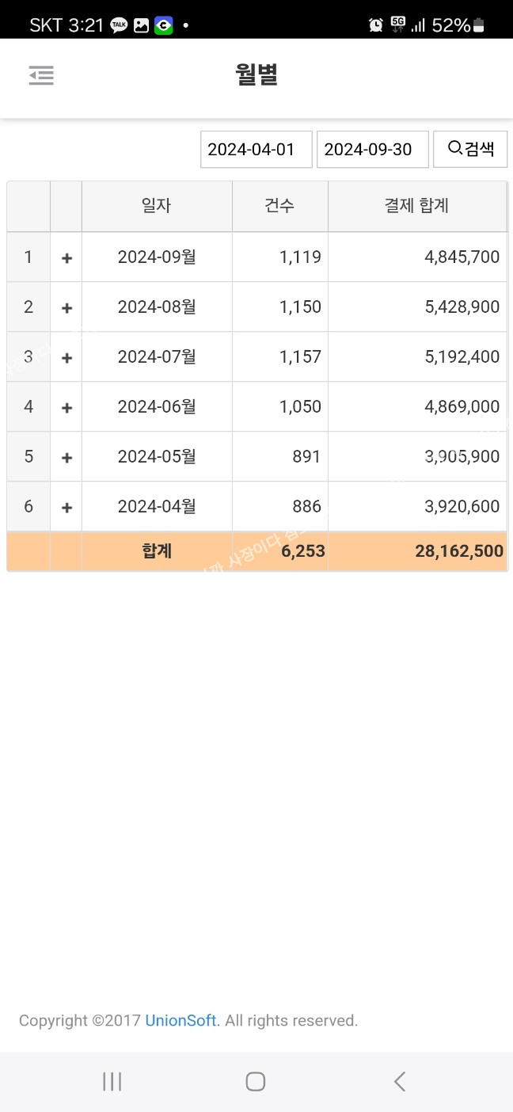
Task: Edit the start date 2024-04-01 field
Action: (x=256, y=149)
